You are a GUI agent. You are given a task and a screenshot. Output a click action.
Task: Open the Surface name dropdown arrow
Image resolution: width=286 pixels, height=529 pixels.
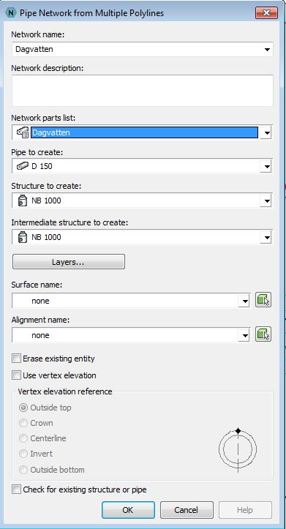244,301
